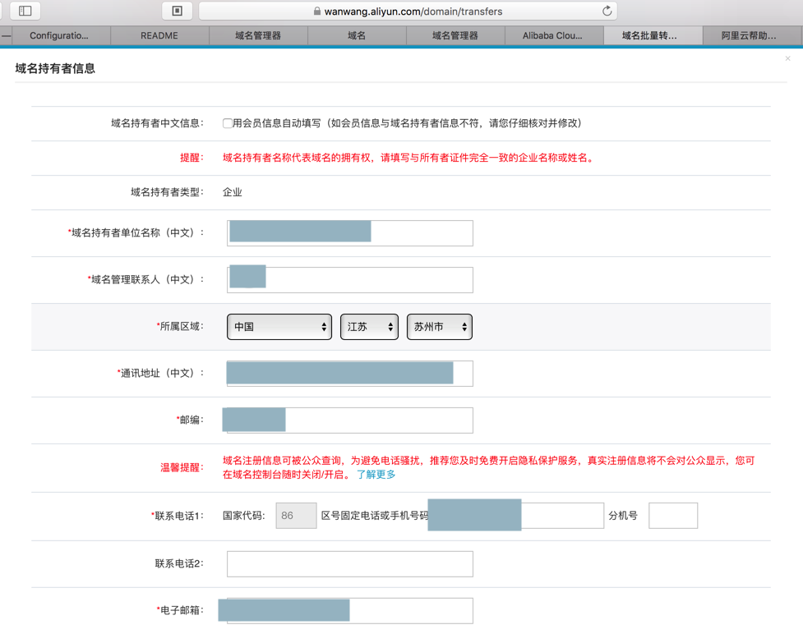
Task: Open the 中国 country dropdown
Action: (x=279, y=327)
